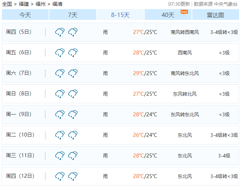242x190 pixels.
Task: Click first rain icon for 周二（10日）
Action: tap(60, 135)
